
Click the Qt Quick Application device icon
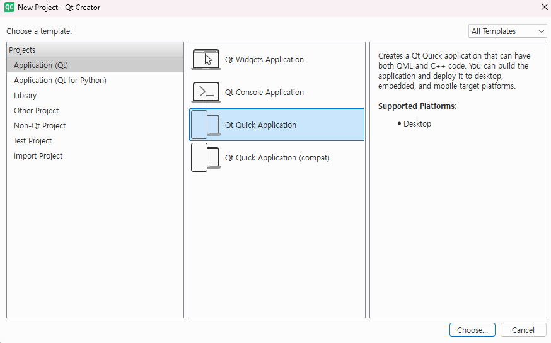coord(206,125)
